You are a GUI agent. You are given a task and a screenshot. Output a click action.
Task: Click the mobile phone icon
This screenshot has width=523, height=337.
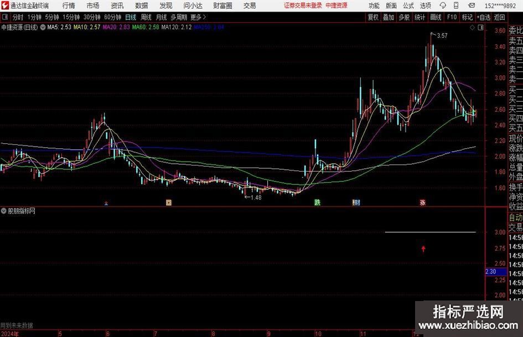(x=456, y=6)
